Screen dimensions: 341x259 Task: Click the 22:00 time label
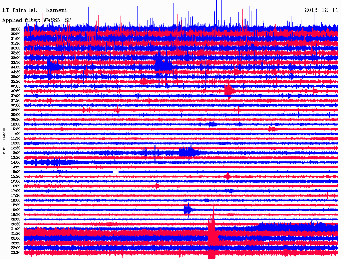click(x=16, y=238)
